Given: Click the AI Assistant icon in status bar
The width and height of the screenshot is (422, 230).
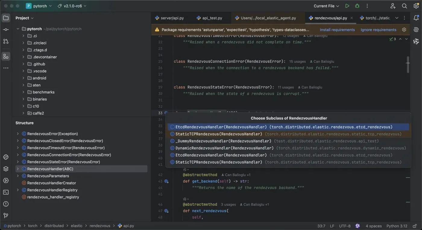Looking at the screenshot, I should click(x=357, y=226).
